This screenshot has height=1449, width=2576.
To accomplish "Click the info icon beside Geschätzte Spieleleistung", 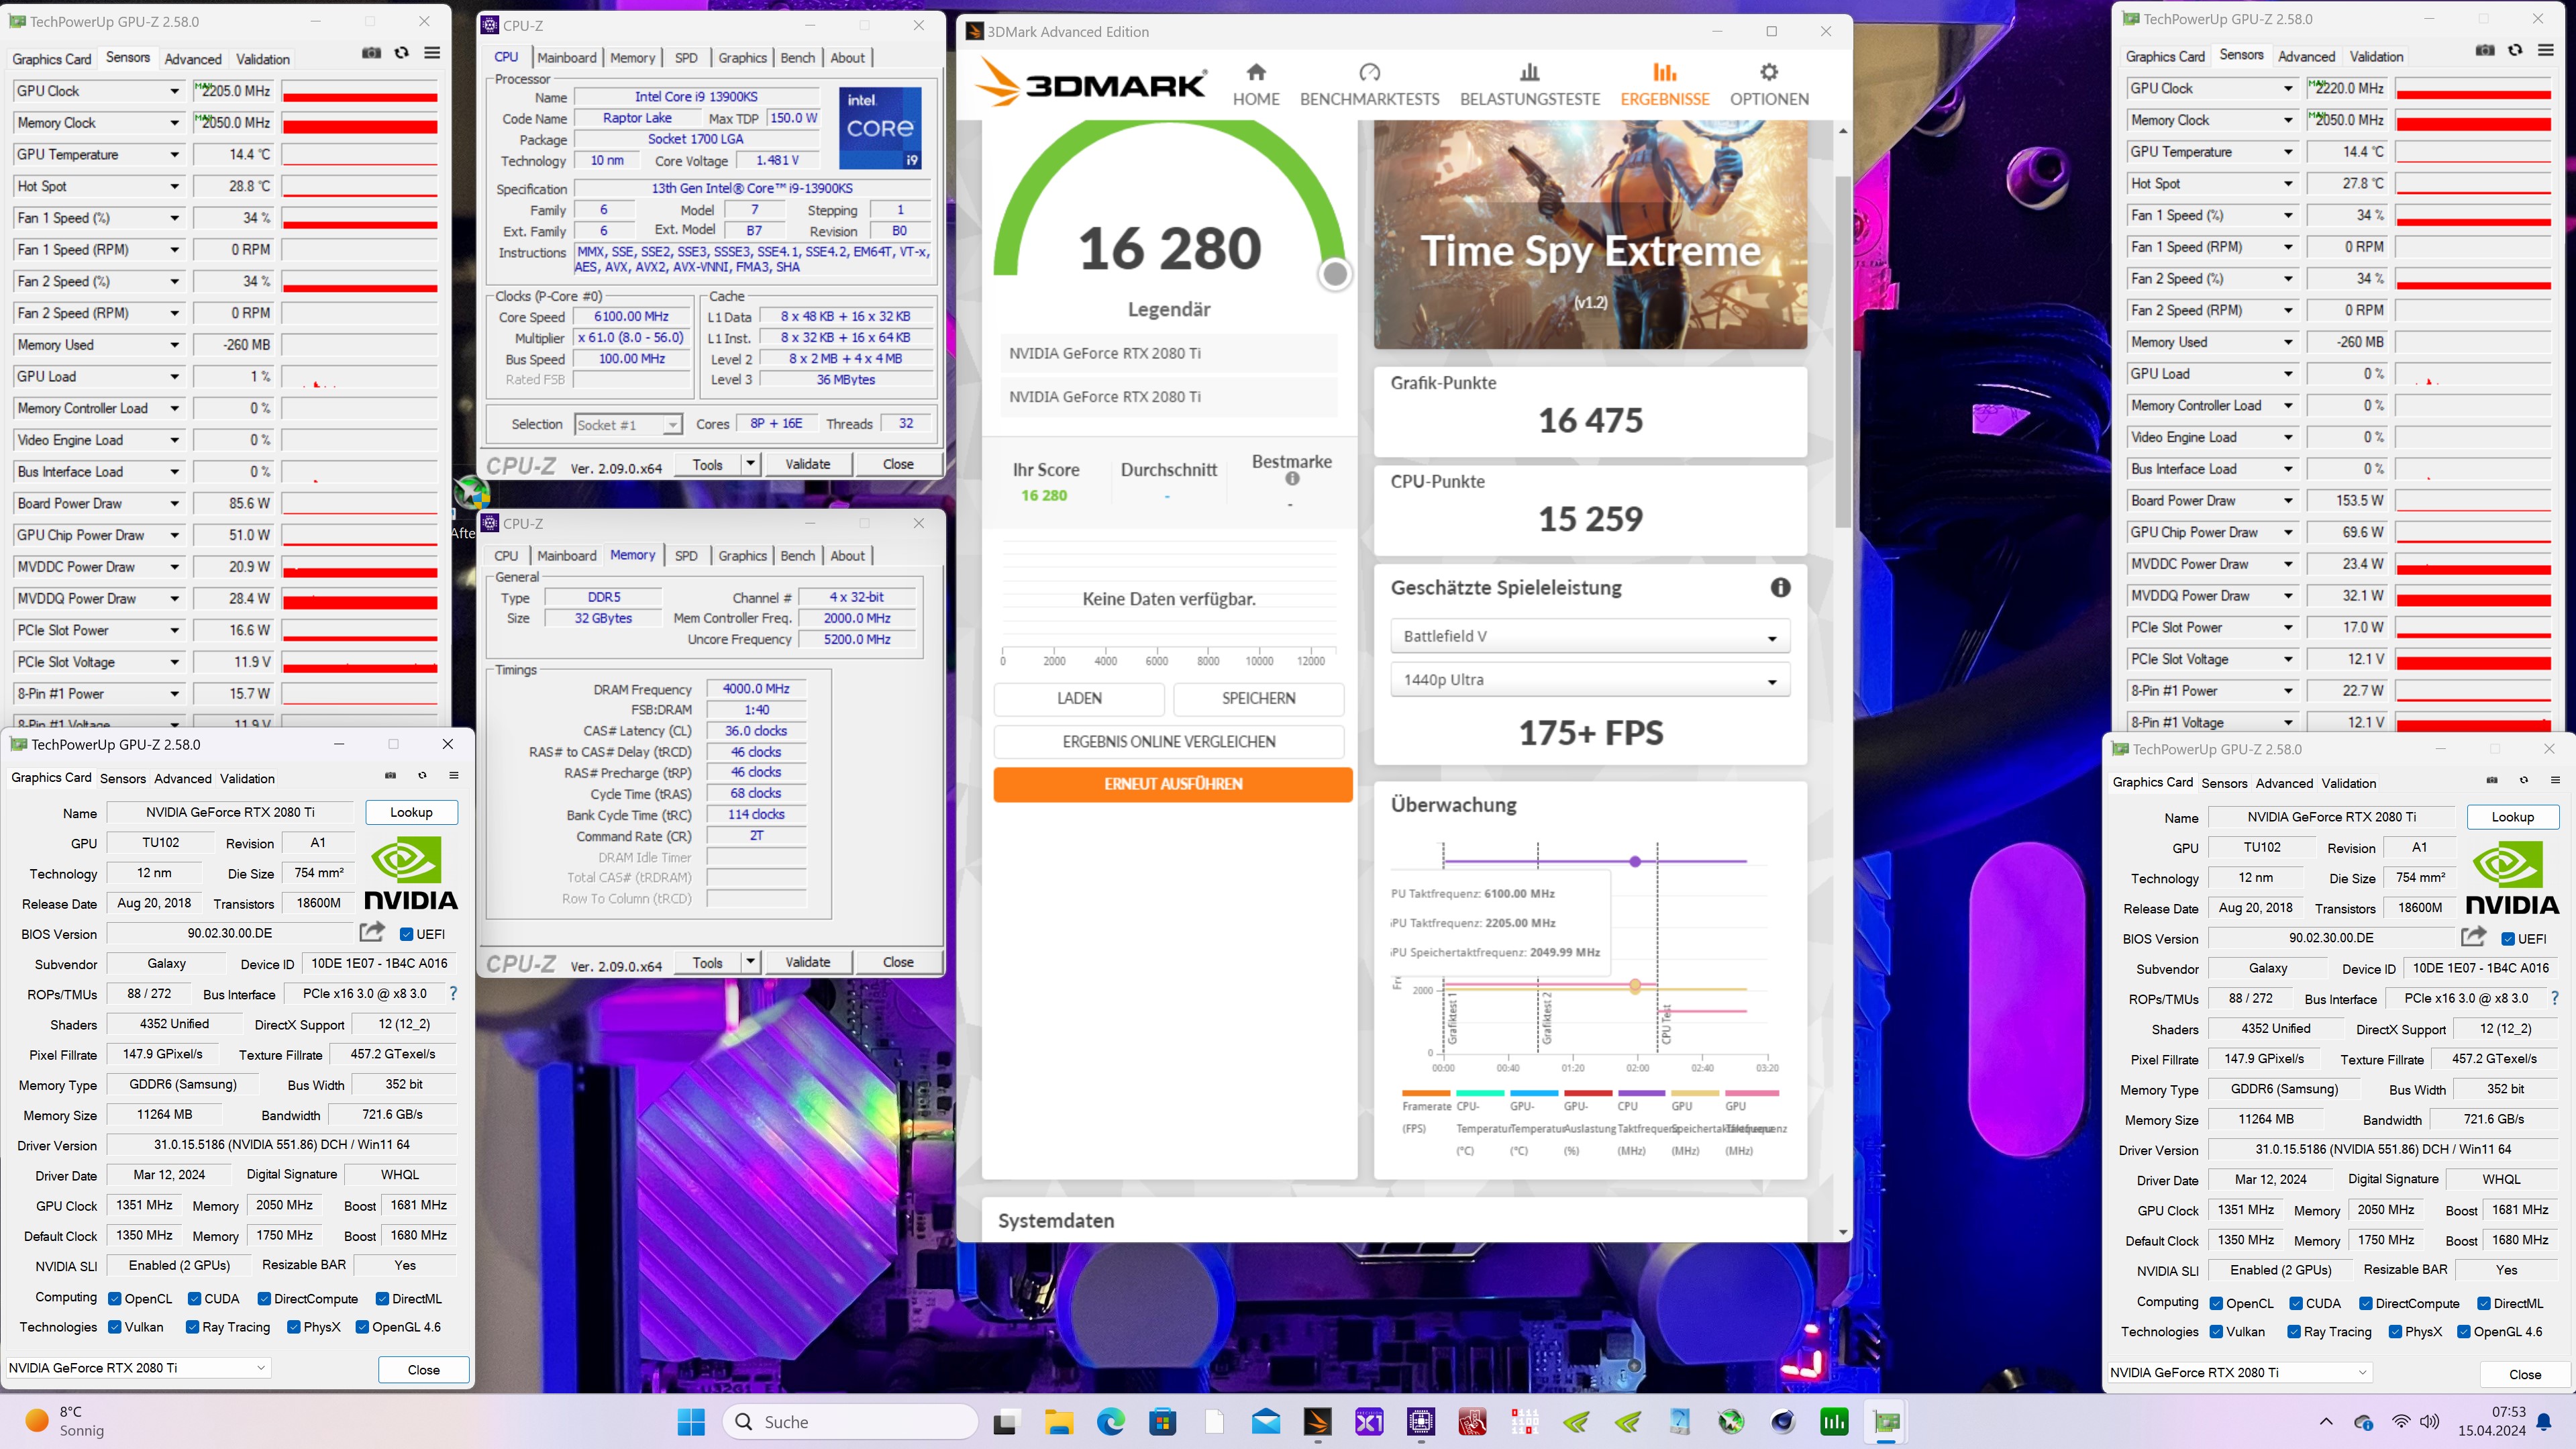I will click(1781, 588).
